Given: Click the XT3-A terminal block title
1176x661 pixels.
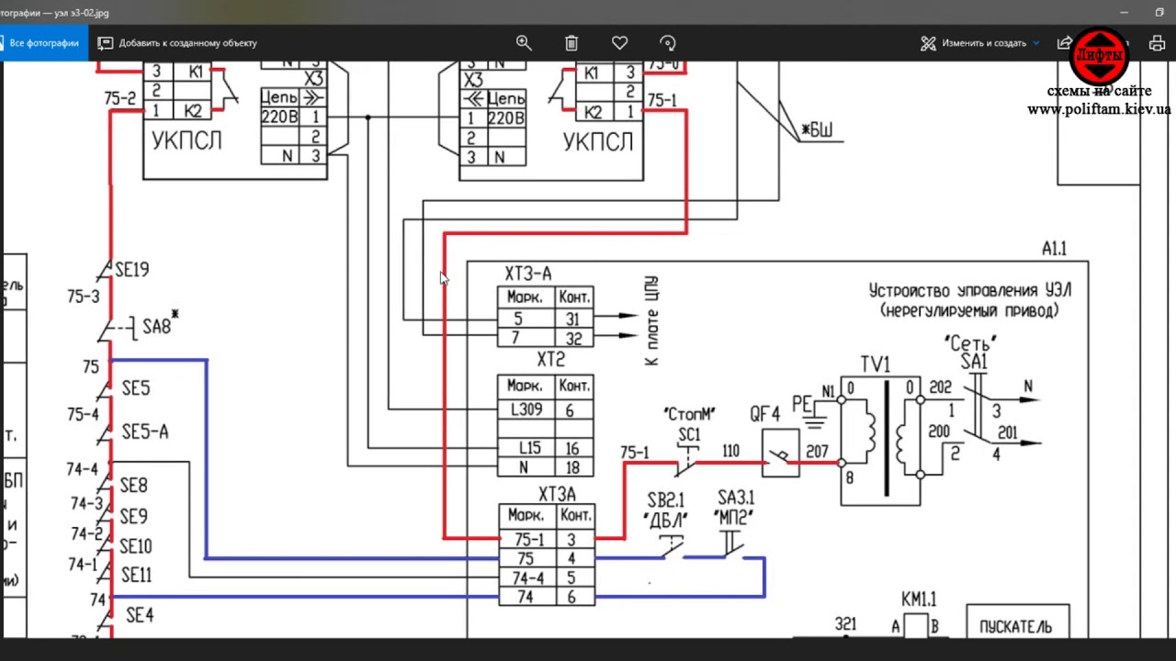Looking at the screenshot, I should point(528,274).
